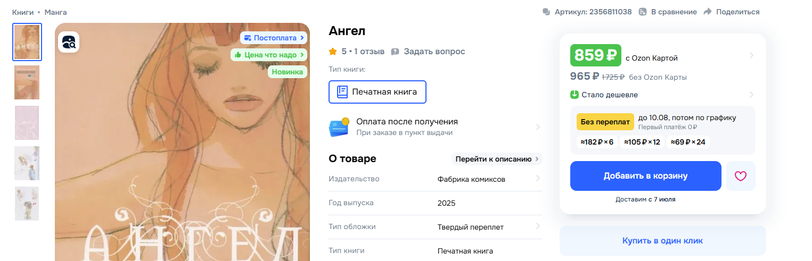
Task: Open the Манга breadcrumb
Action: click(x=56, y=12)
